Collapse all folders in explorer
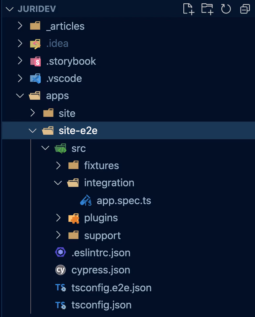 coord(245,9)
